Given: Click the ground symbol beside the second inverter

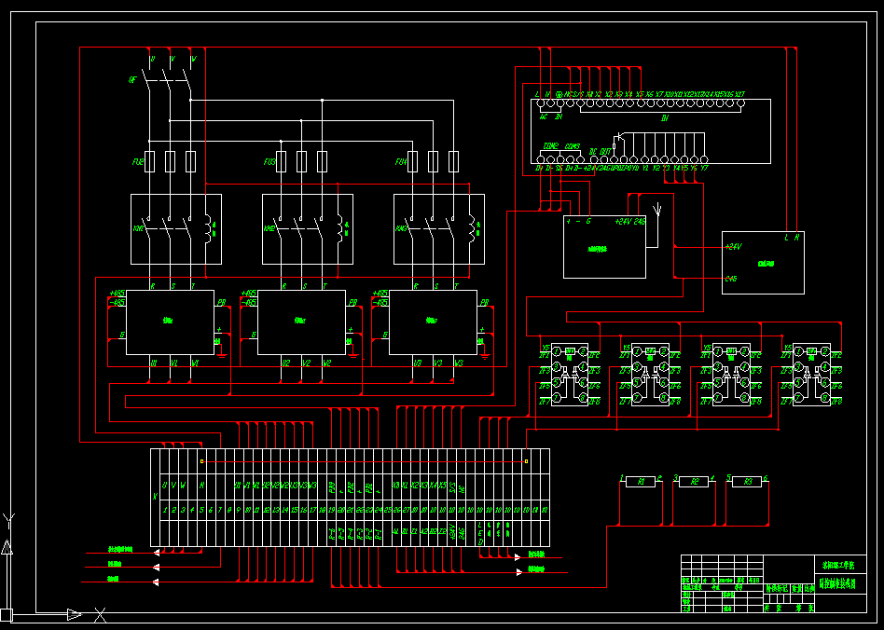Looking at the screenshot, I should [353, 353].
